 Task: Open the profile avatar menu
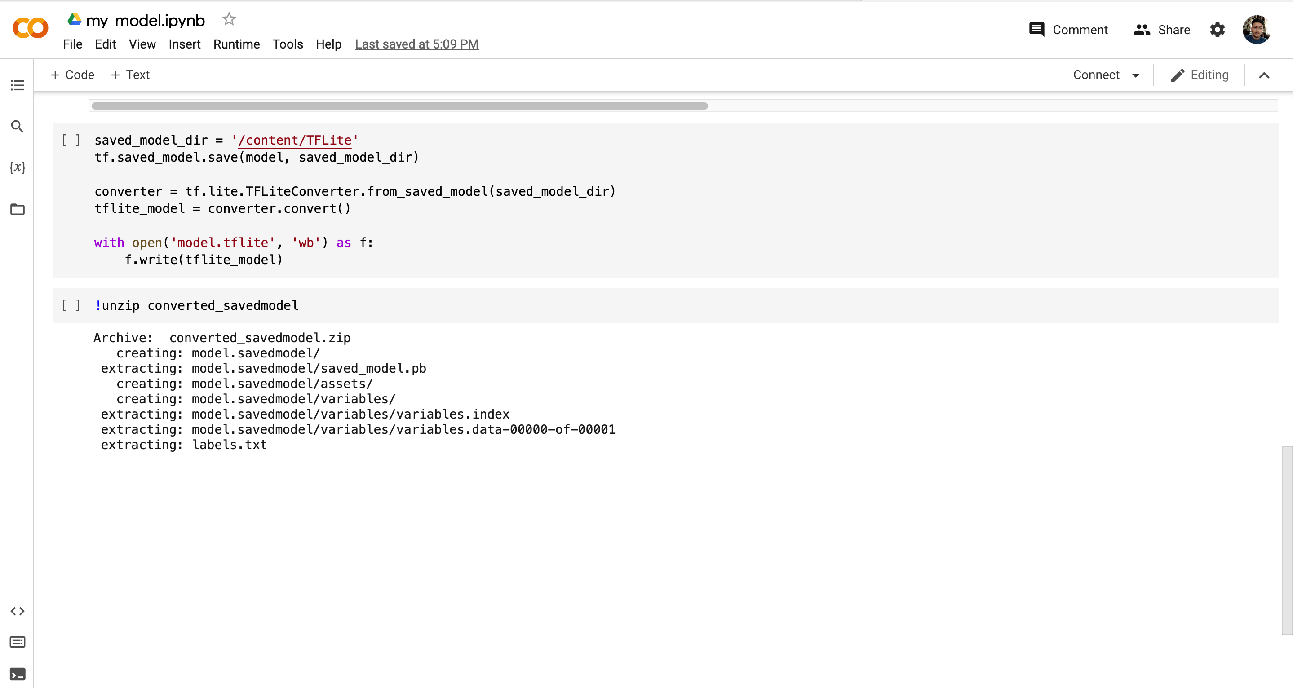pyautogui.click(x=1257, y=30)
